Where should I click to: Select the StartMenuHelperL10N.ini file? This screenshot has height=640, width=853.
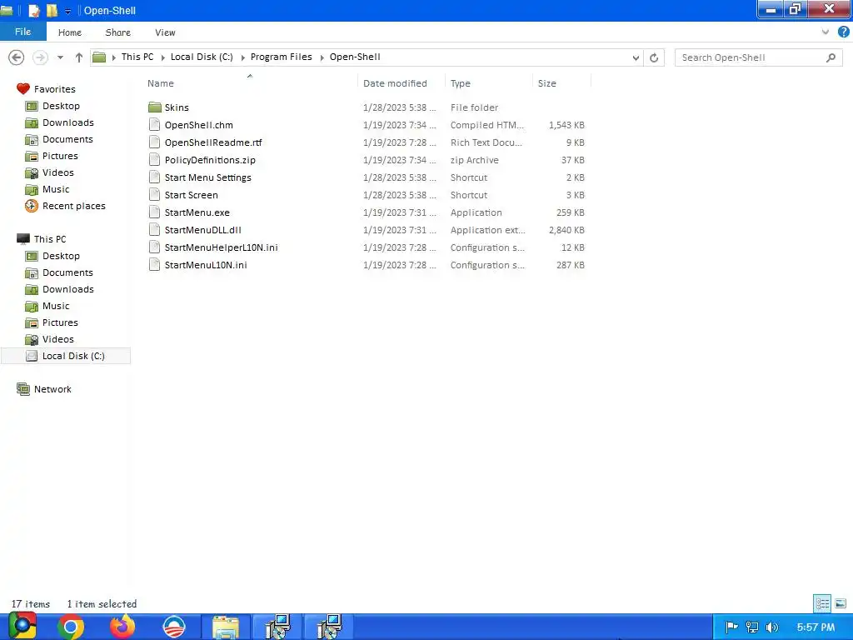click(221, 247)
